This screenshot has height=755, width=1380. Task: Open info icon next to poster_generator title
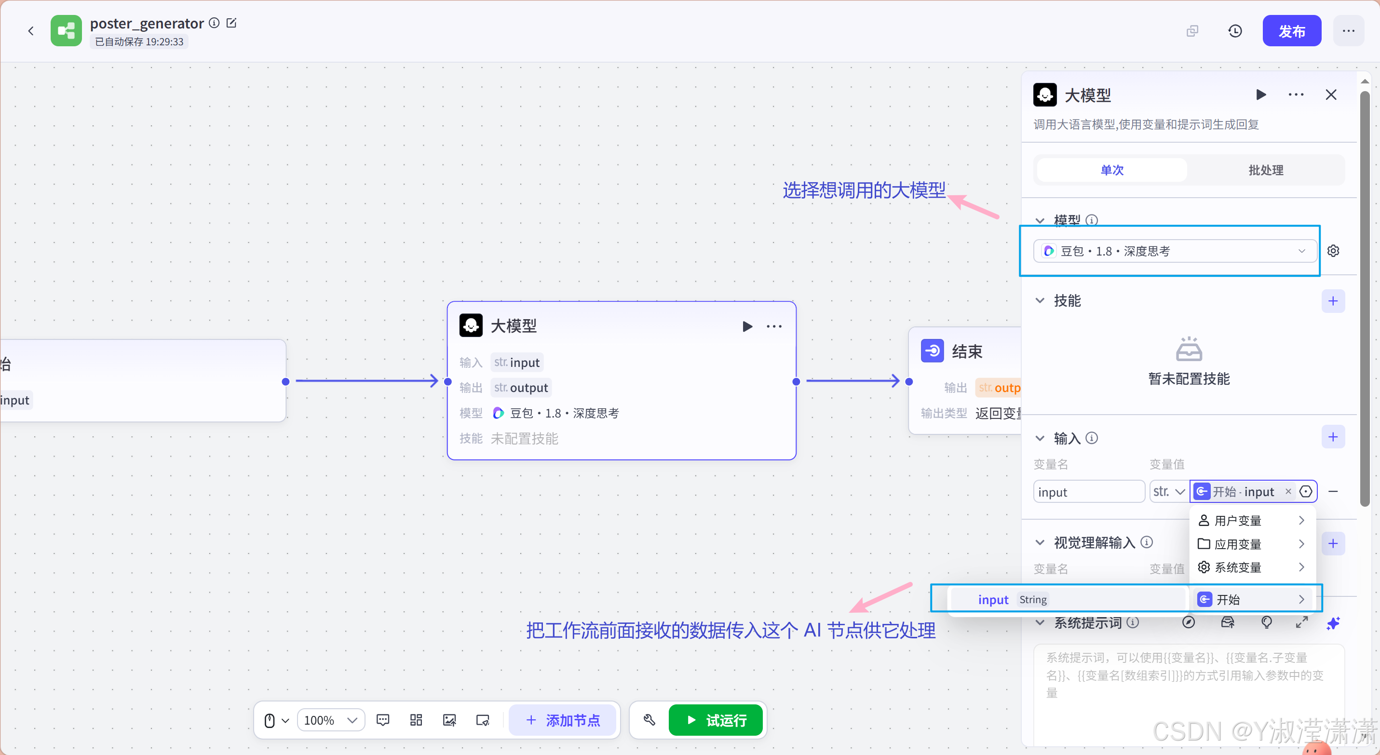click(x=214, y=23)
